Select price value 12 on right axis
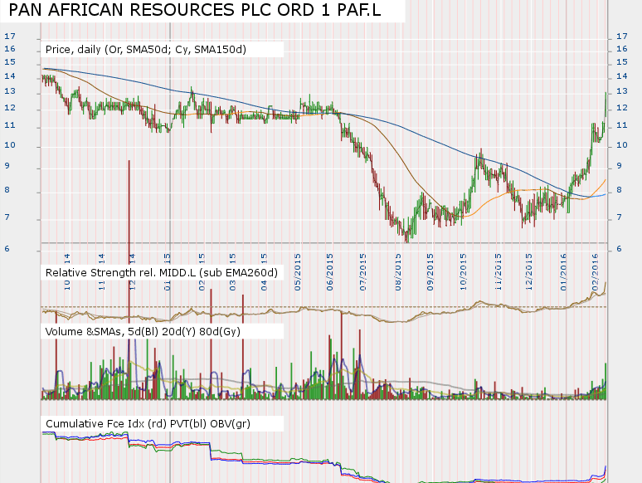This screenshot has height=483, width=642. click(622, 107)
